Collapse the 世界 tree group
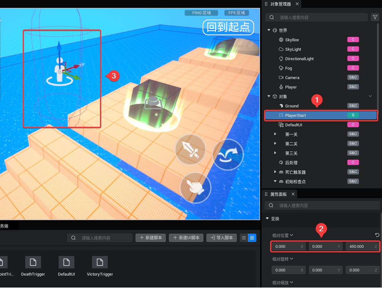Image resolution: width=382 pixels, height=297 pixels. [269, 30]
